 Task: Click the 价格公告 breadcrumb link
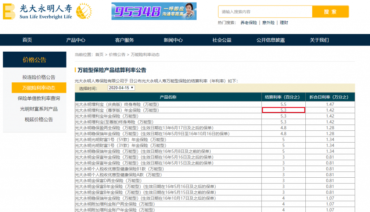[x=117, y=55]
